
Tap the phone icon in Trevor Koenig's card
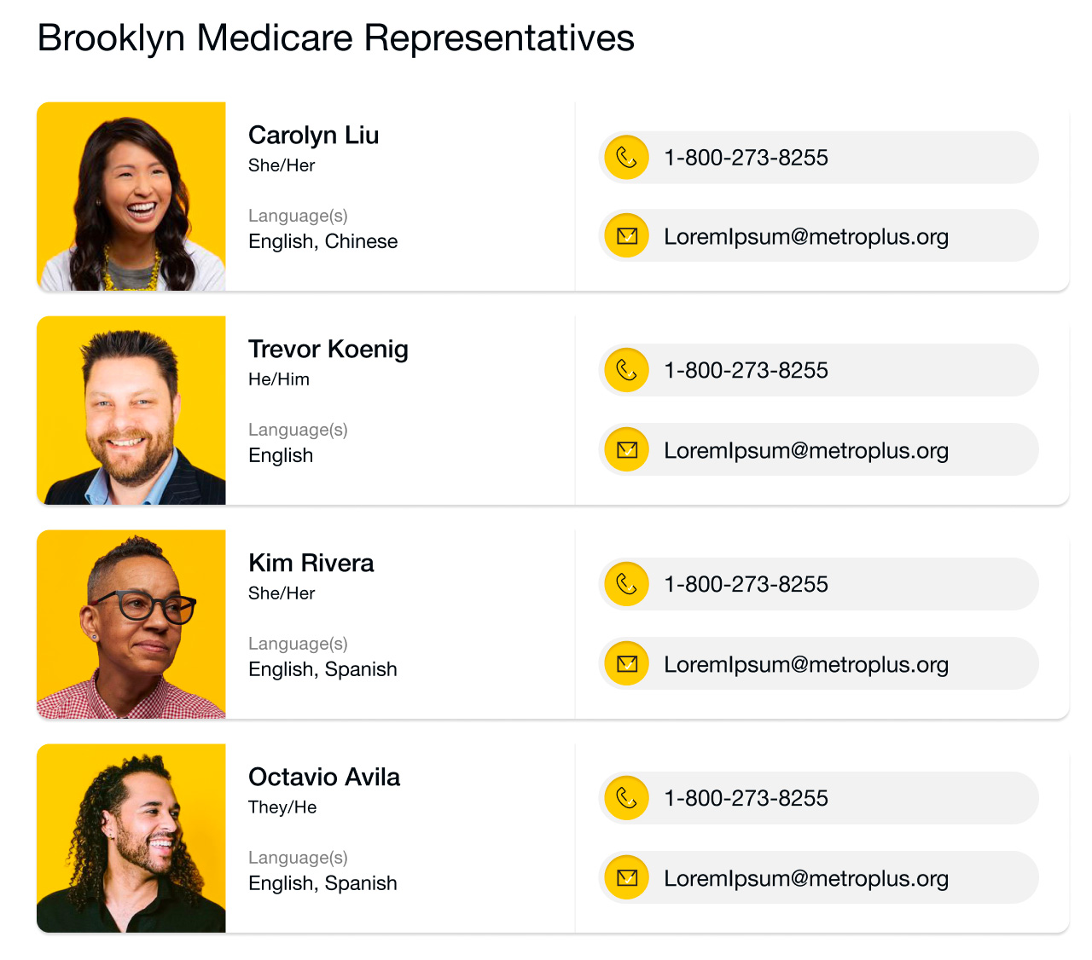[627, 370]
